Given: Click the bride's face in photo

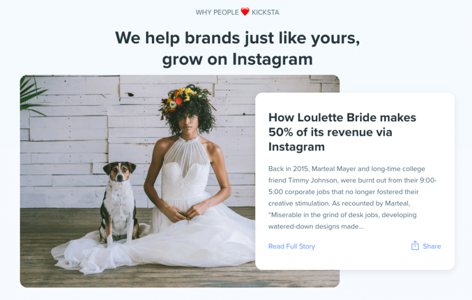Looking at the screenshot, I should pos(188,122).
